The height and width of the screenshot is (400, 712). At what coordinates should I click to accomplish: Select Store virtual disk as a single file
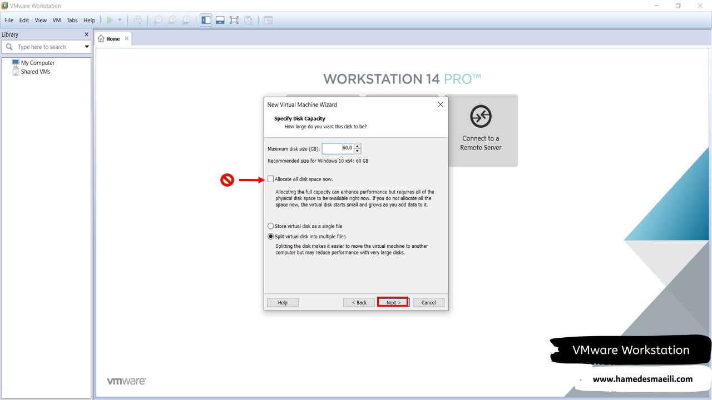tap(271, 226)
